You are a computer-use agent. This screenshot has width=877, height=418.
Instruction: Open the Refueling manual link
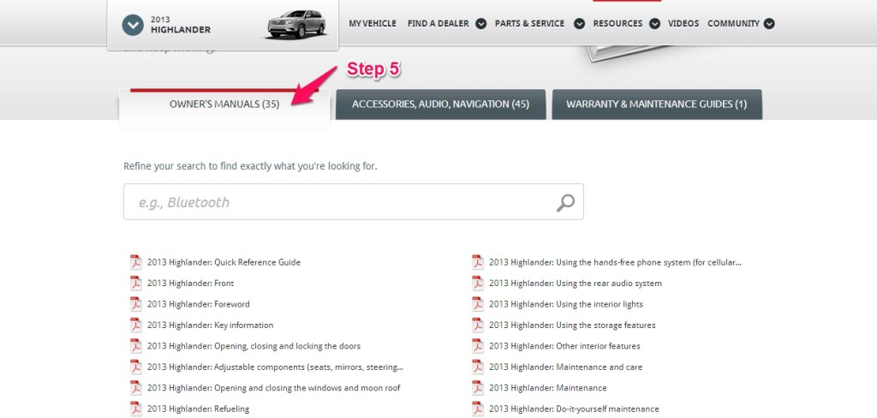coord(199,409)
